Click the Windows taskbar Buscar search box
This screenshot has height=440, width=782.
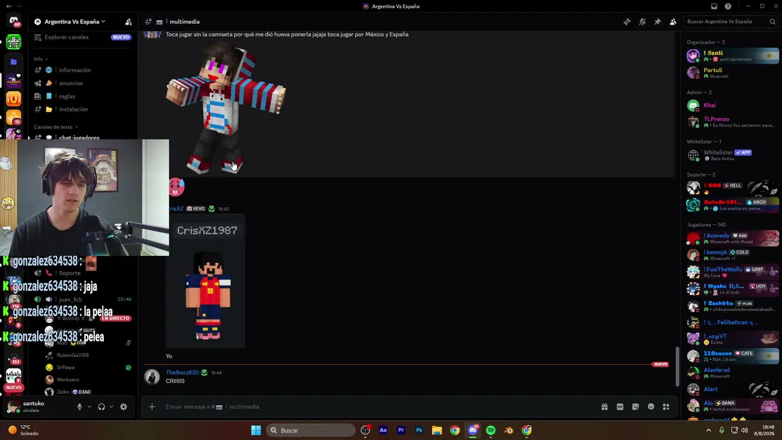312,430
